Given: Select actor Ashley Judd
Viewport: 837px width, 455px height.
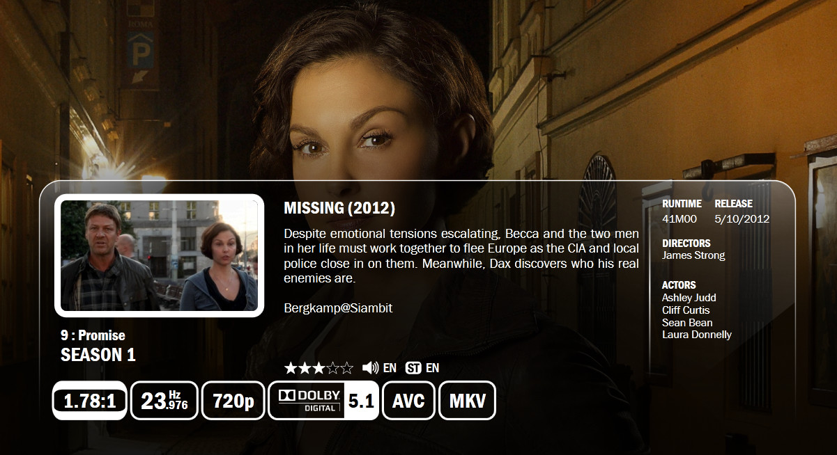Looking at the screenshot, I should [x=689, y=297].
